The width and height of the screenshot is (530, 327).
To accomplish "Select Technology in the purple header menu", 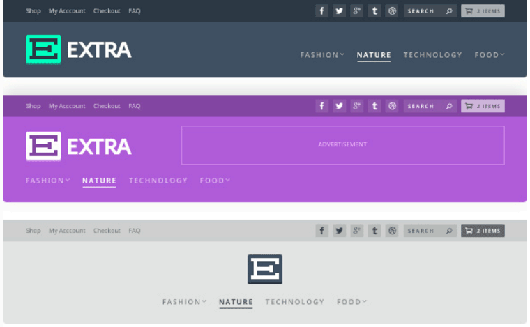I will (158, 181).
